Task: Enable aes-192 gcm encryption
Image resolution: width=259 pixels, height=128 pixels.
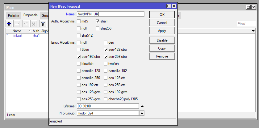Action: point(106,92)
